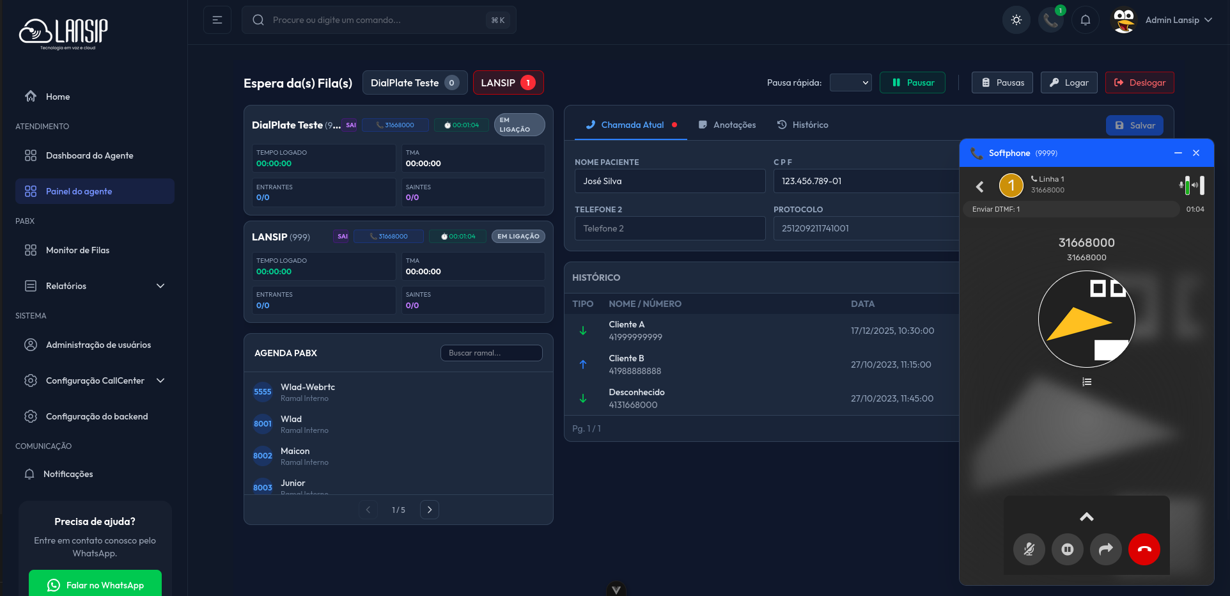The image size is (1230, 596).
Task: Toggle light/dark theme sun icon
Action: click(x=1016, y=20)
